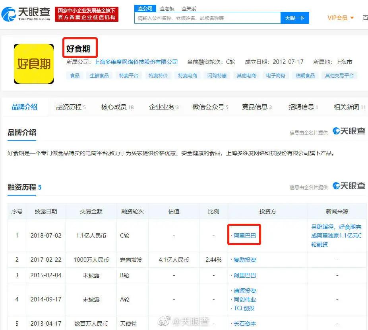Open the VIP会员 dropdown menu
This screenshot has height=330, width=368.
point(340,18)
